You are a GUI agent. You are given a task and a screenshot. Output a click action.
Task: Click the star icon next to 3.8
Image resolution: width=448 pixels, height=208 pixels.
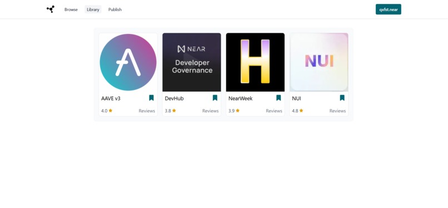[x=174, y=111]
